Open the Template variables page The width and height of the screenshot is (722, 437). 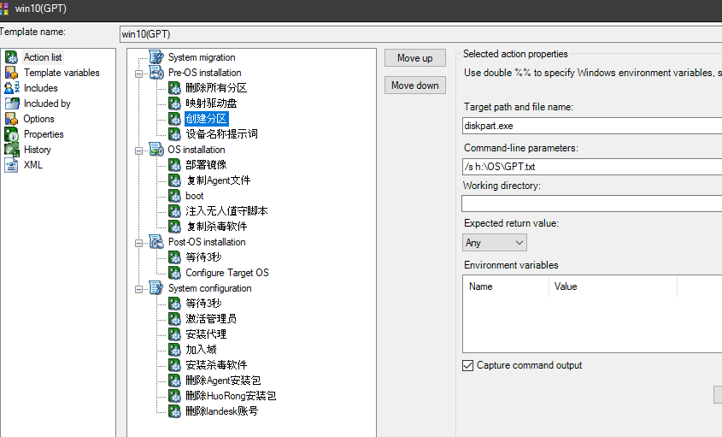pyautogui.click(x=62, y=73)
